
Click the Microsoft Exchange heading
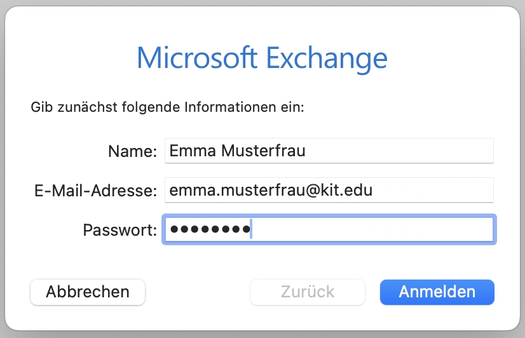click(262, 58)
